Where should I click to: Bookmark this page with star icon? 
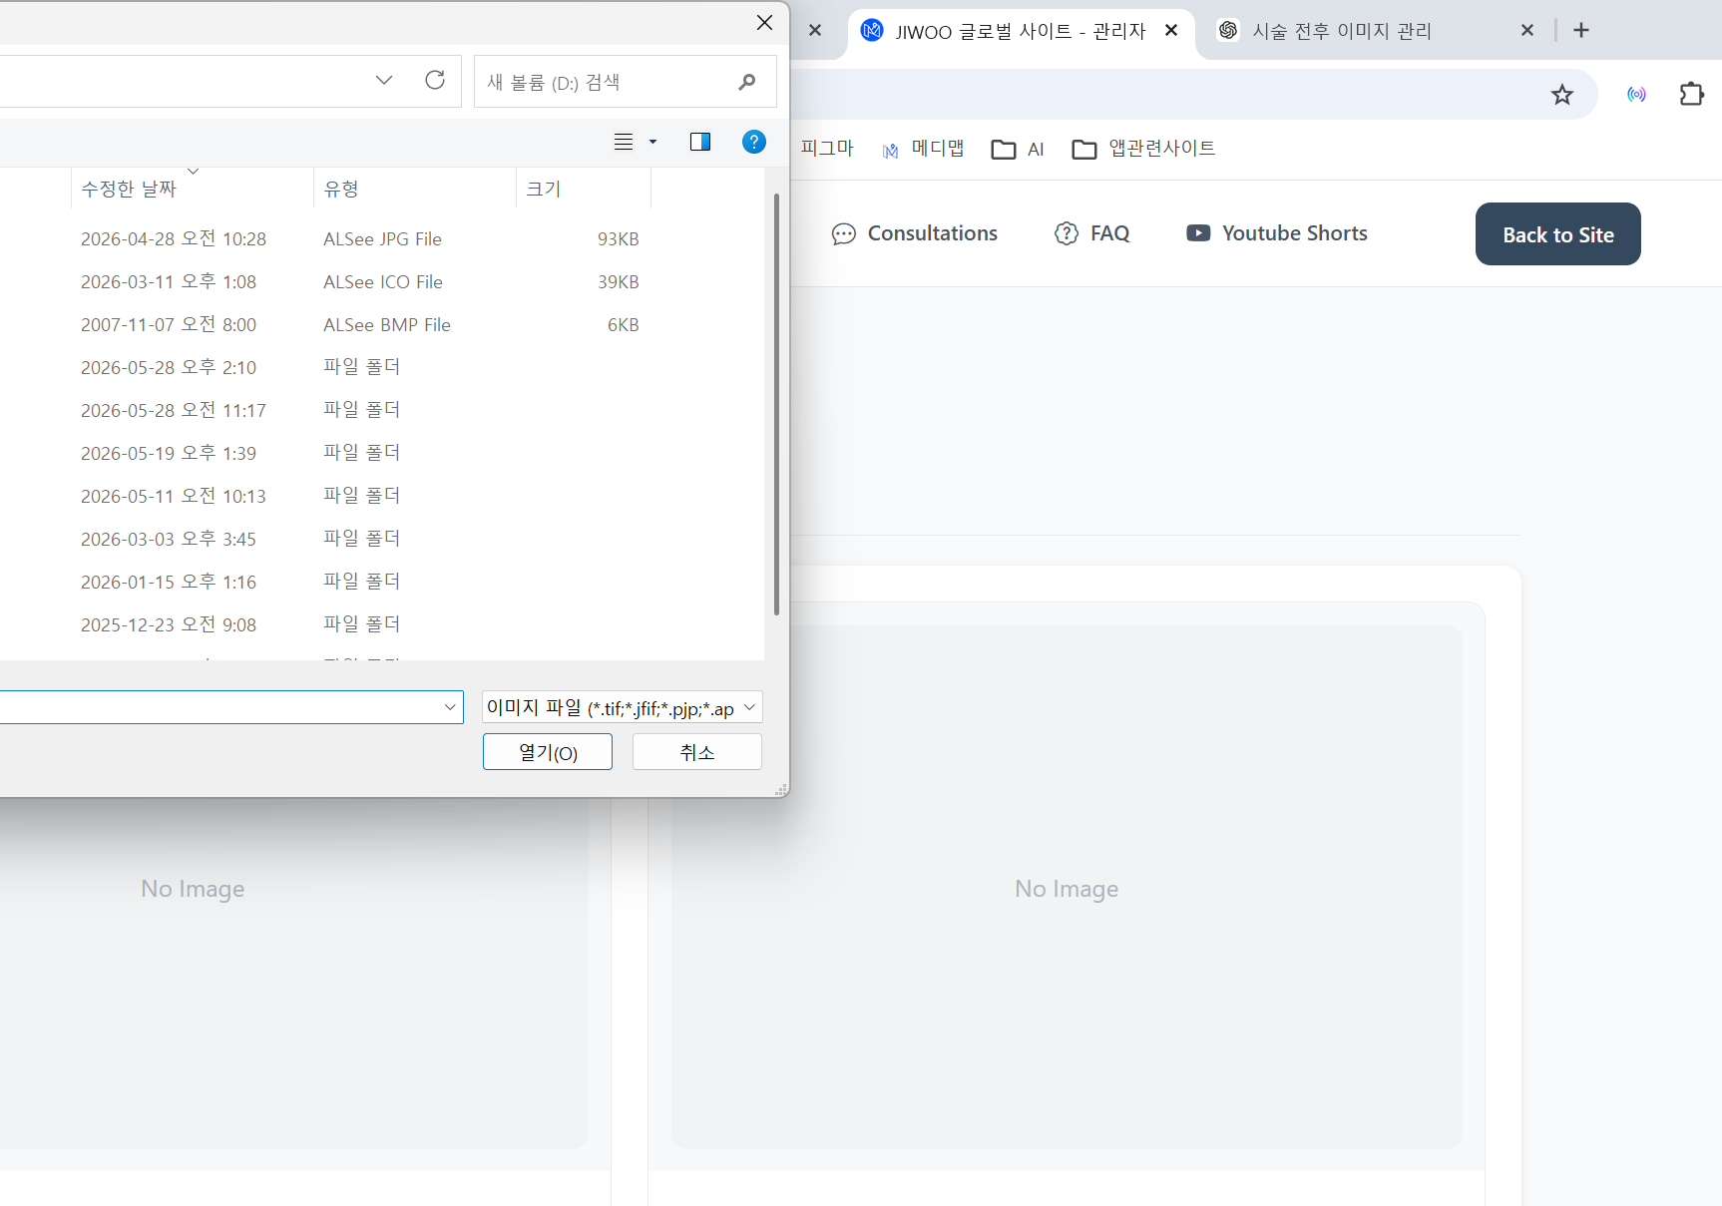click(1562, 95)
